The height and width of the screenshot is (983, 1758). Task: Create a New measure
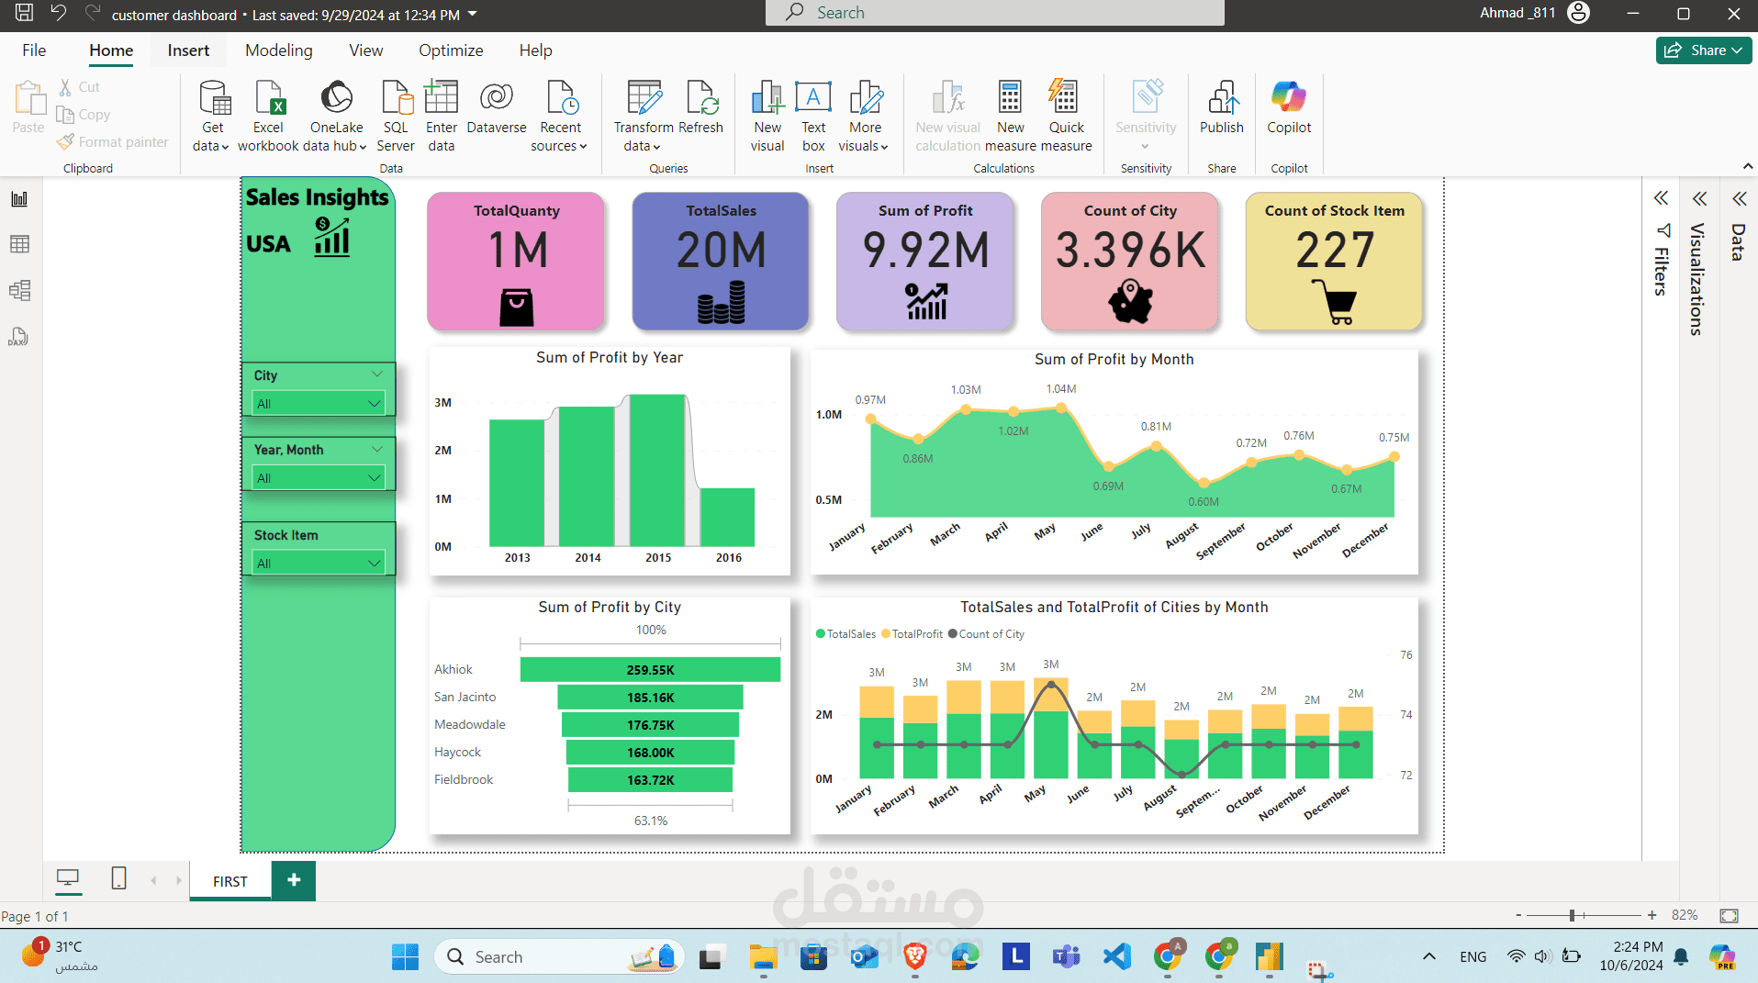click(x=1010, y=116)
